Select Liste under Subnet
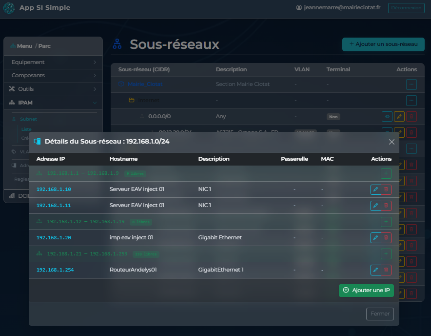Image resolution: width=431 pixels, height=336 pixels. coord(26,129)
